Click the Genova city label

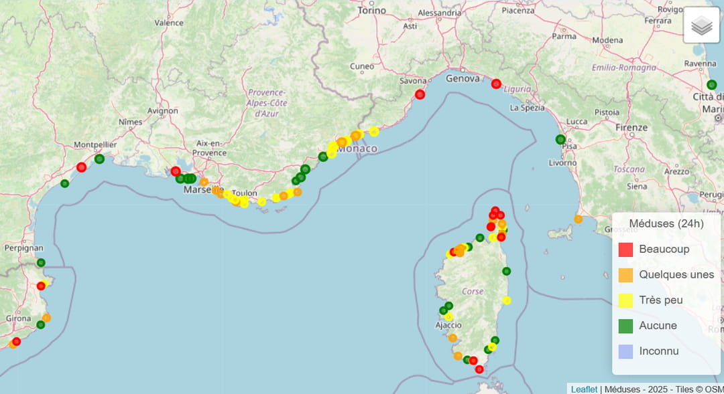463,79
